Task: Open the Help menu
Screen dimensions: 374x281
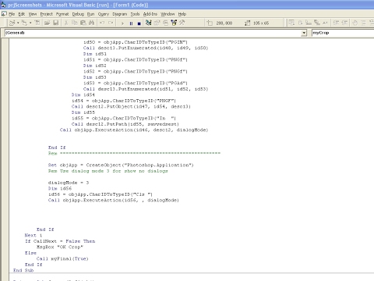Action: [182, 14]
